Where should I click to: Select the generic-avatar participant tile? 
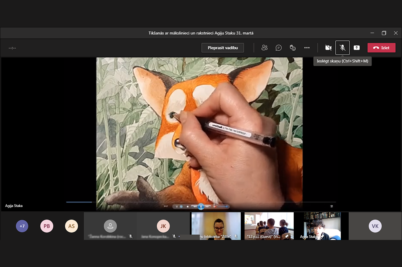pos(110,226)
